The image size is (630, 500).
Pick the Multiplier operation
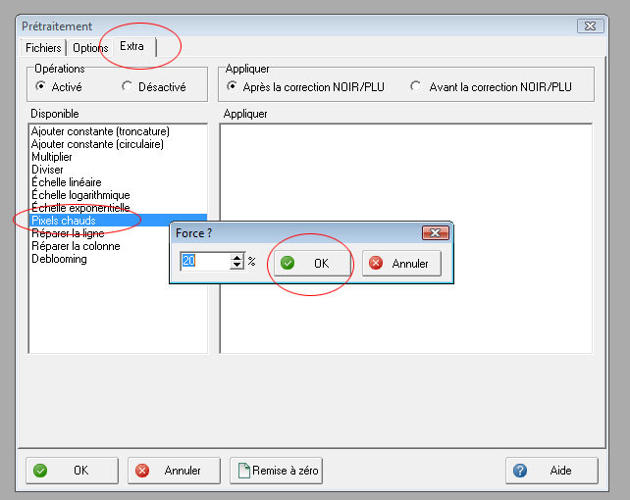[x=118, y=157]
